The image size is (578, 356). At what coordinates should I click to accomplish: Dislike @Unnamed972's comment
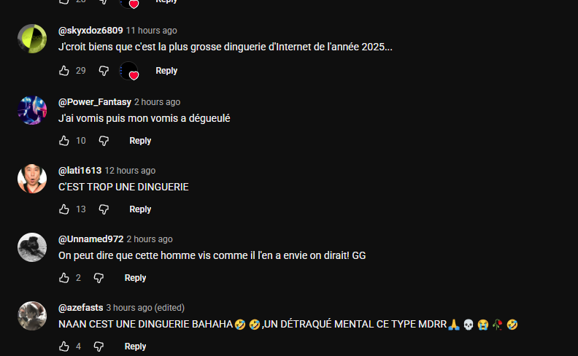99,278
